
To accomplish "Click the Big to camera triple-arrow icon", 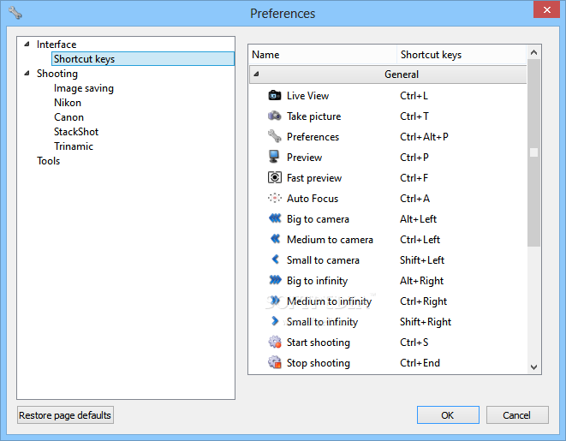I will (x=275, y=218).
